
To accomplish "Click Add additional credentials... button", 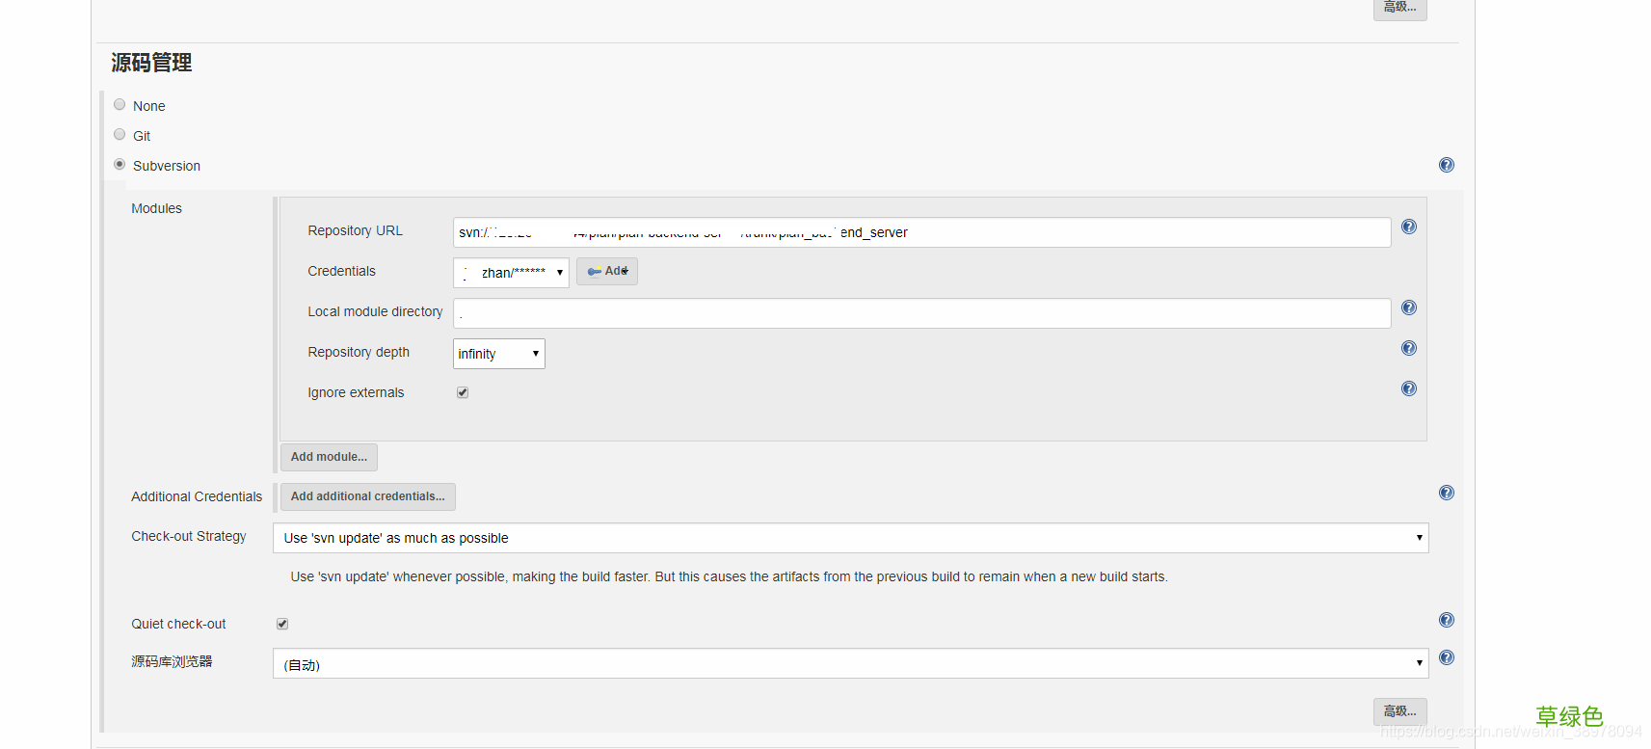I will (x=368, y=496).
